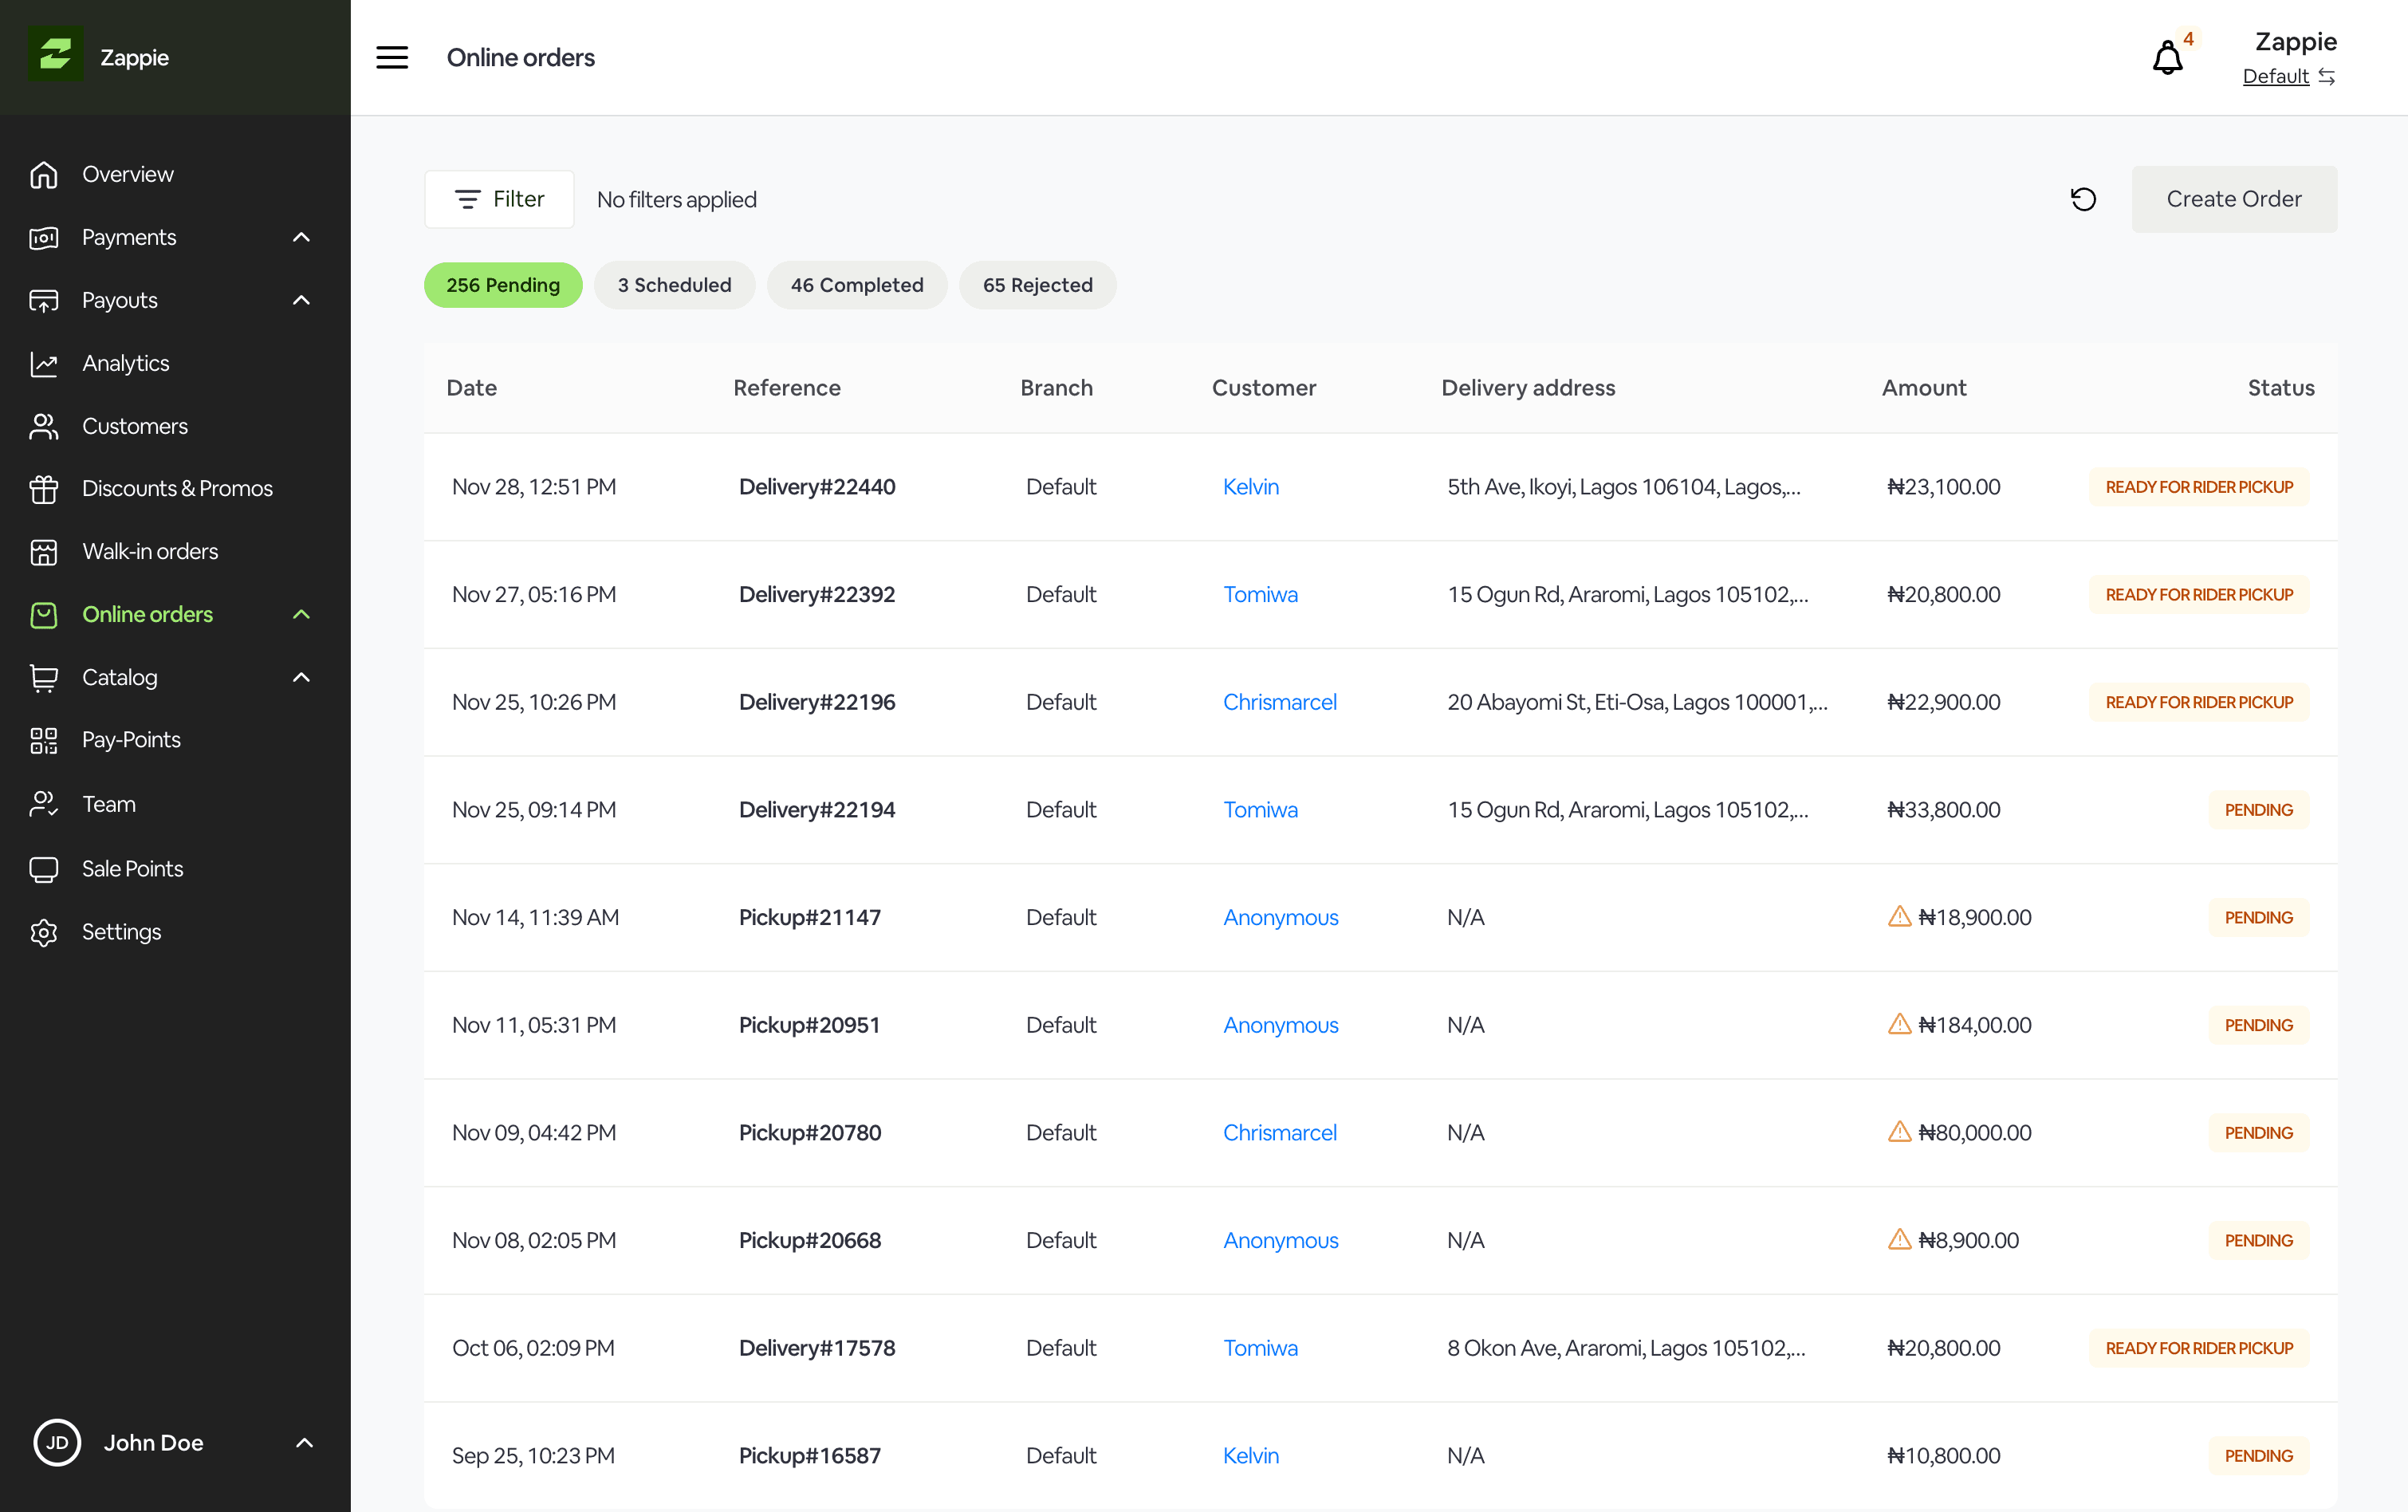
Task: Open the notifications bell
Action: pyautogui.click(x=2166, y=57)
